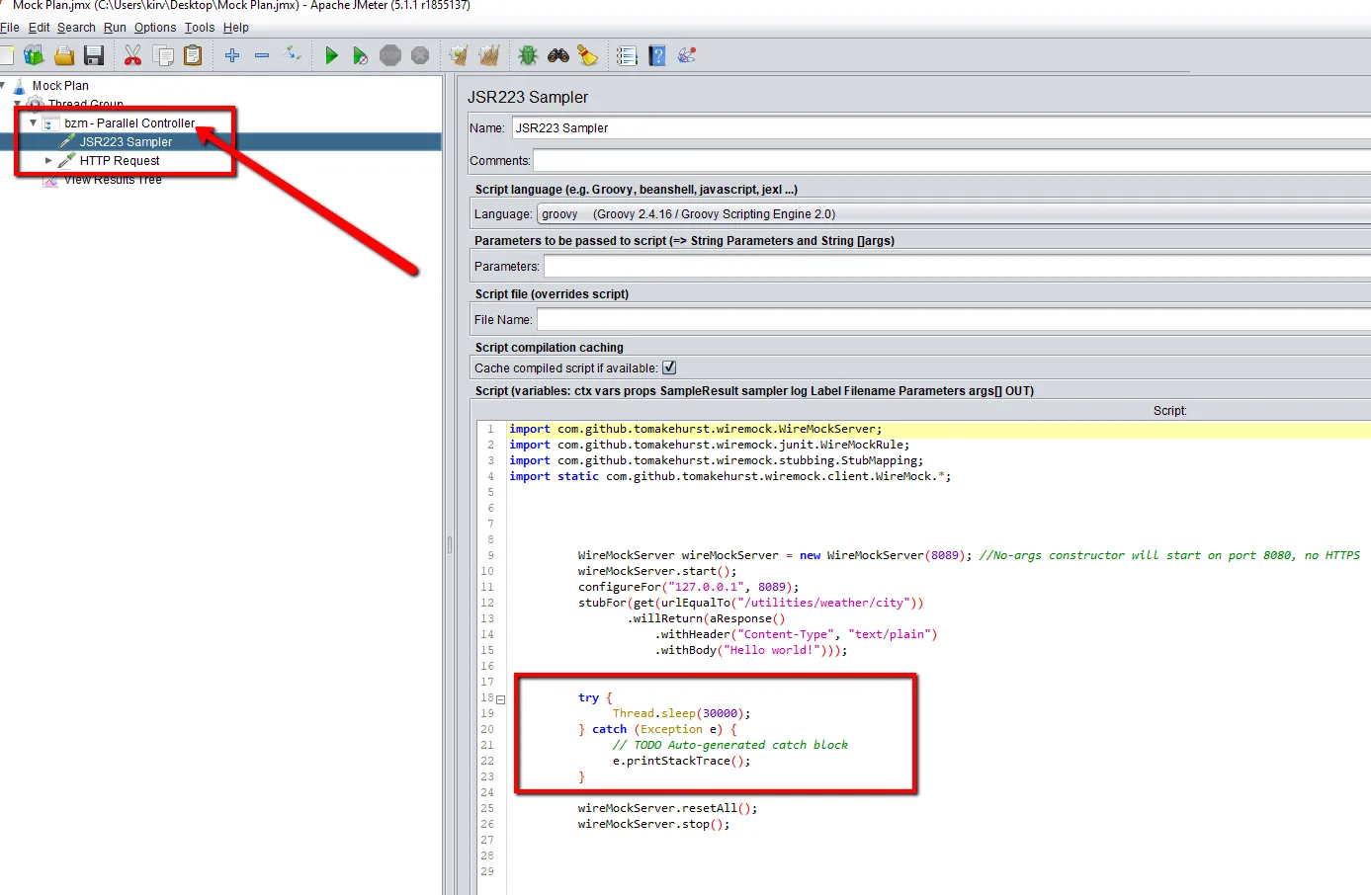Click the import static WireMock line
1371x895 pixels.
(x=729, y=476)
